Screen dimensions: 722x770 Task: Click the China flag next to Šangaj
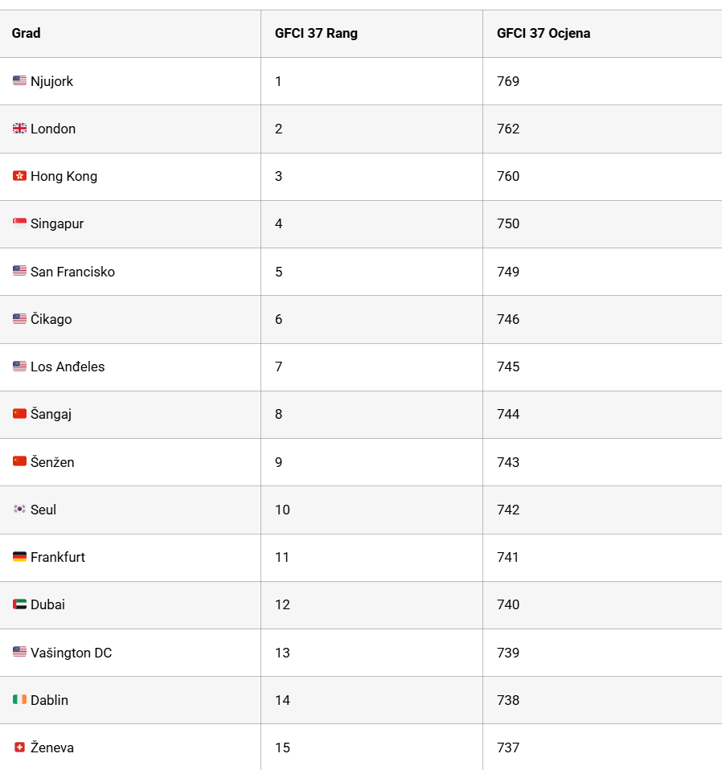(x=19, y=413)
